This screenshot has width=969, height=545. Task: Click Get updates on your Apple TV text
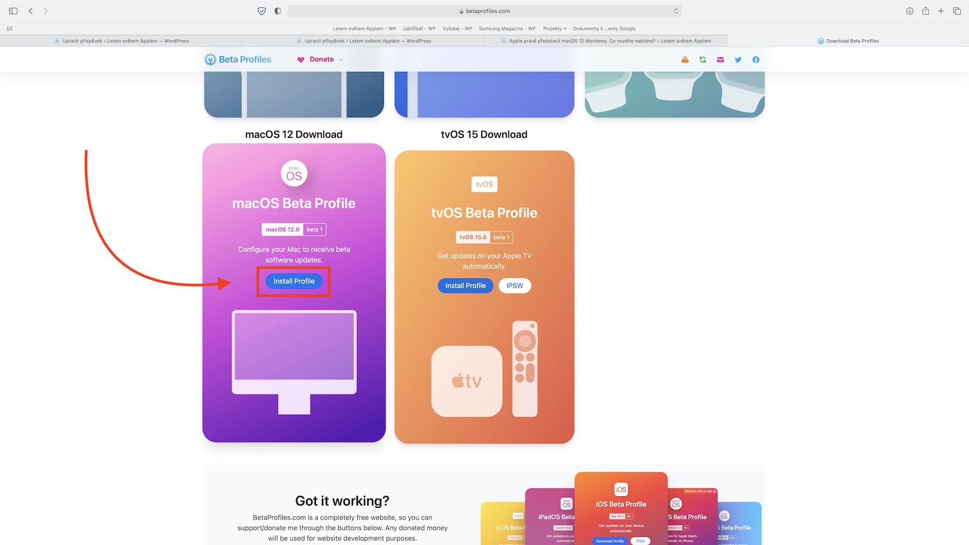click(x=484, y=261)
